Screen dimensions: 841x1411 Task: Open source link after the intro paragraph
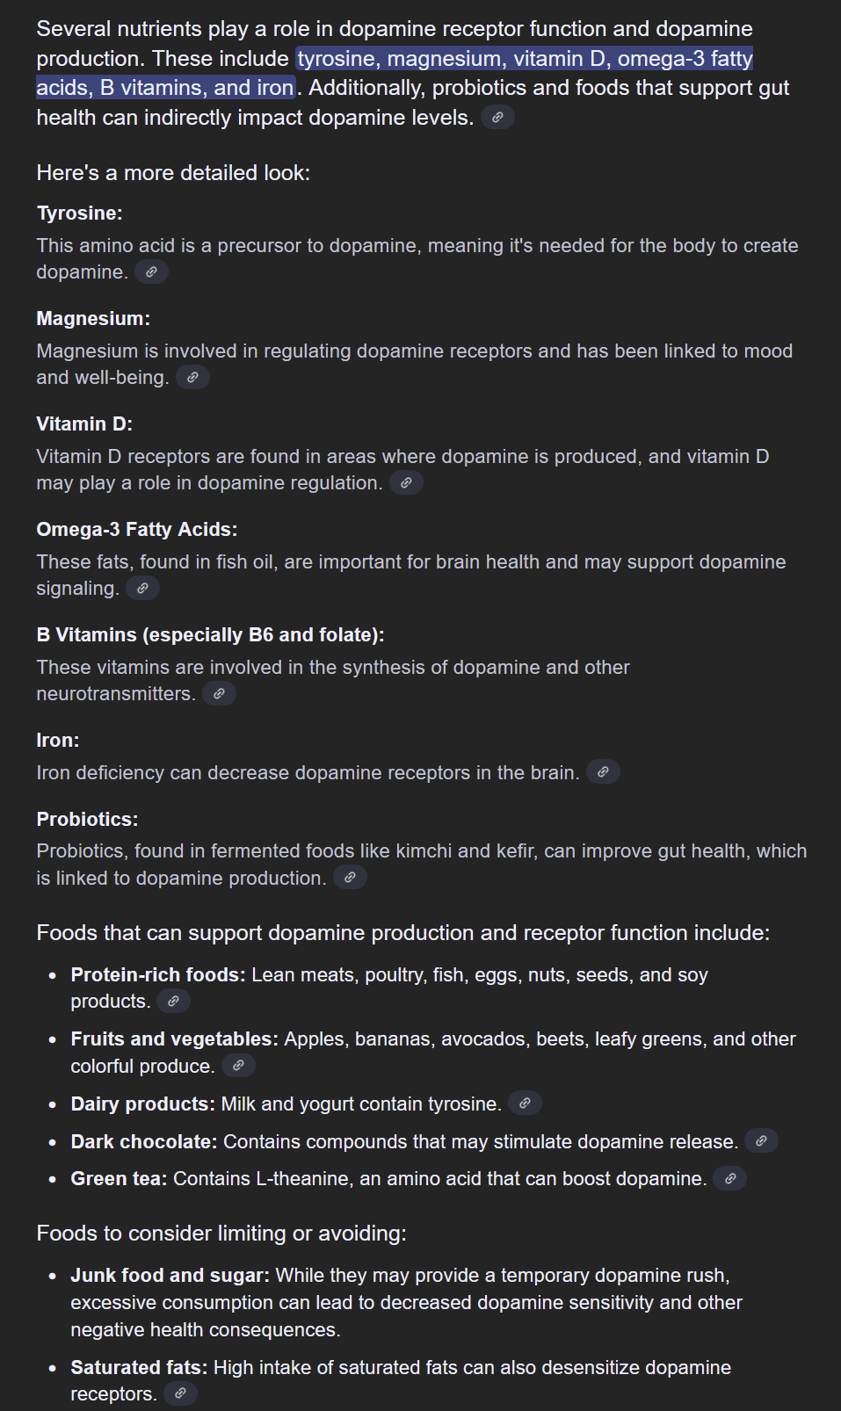coord(497,117)
